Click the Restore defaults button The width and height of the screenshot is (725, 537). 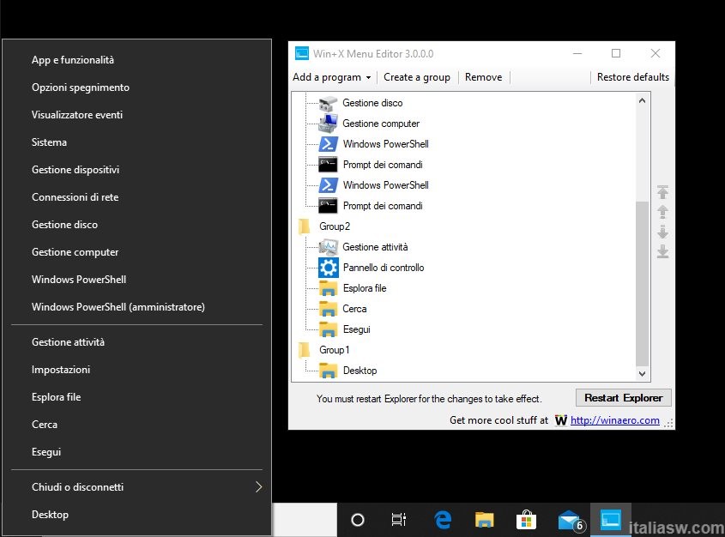click(632, 77)
